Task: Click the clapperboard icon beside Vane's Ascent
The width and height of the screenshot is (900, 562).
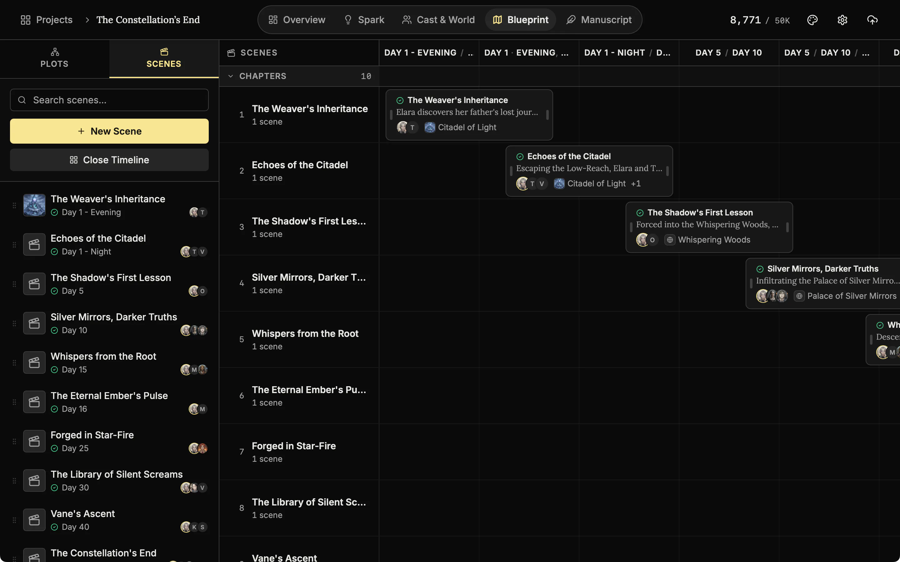Action: pos(34,520)
